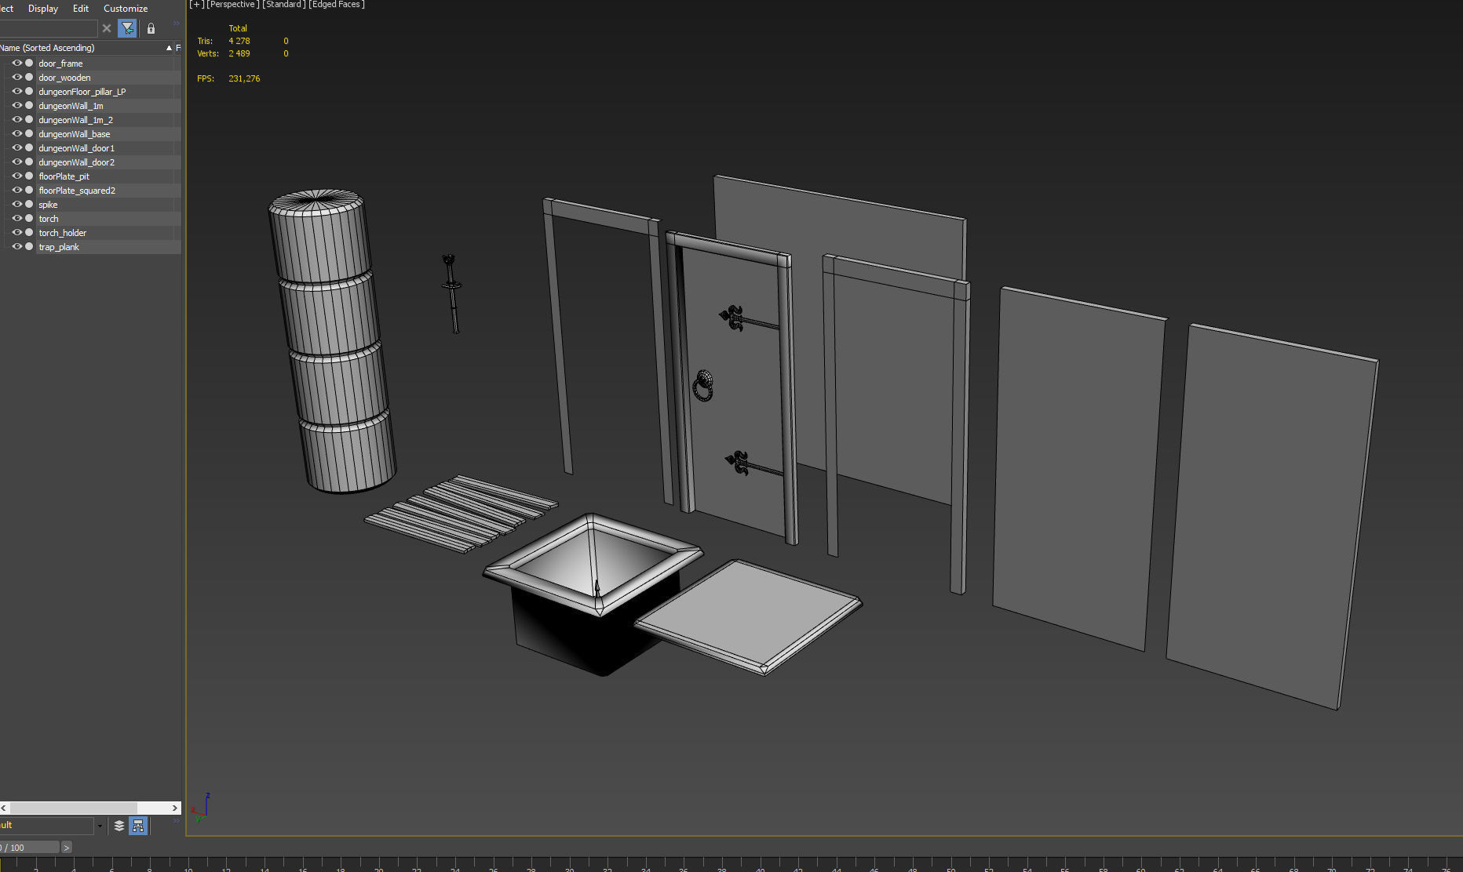Viewport: 1463px width, 872px height.
Task: Click geometry dot icon beside door_wooden
Action: [29, 77]
